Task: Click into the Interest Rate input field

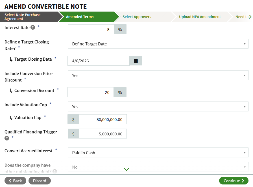Action: click(x=91, y=29)
